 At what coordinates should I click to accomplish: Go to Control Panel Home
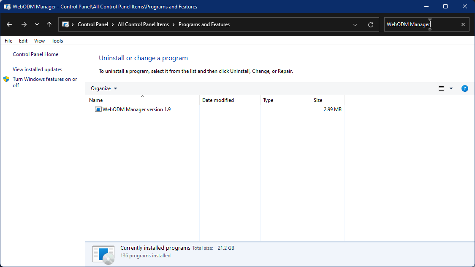pyautogui.click(x=35, y=54)
